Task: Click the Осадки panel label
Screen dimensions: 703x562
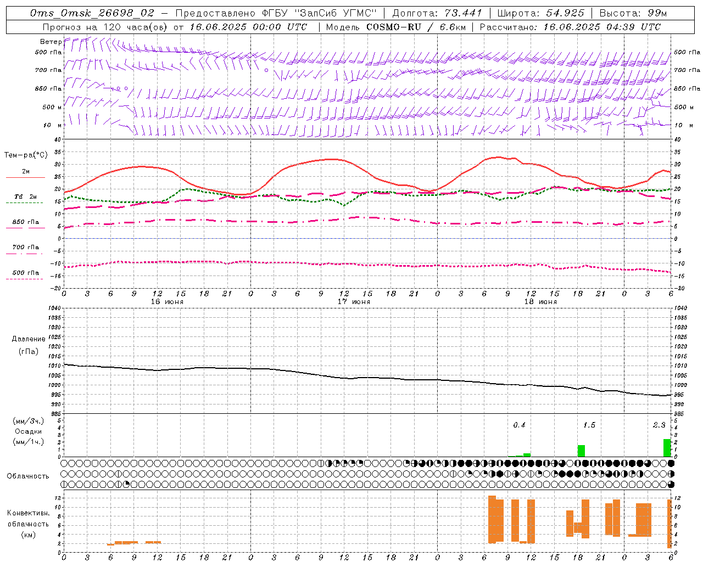Action: [x=29, y=431]
